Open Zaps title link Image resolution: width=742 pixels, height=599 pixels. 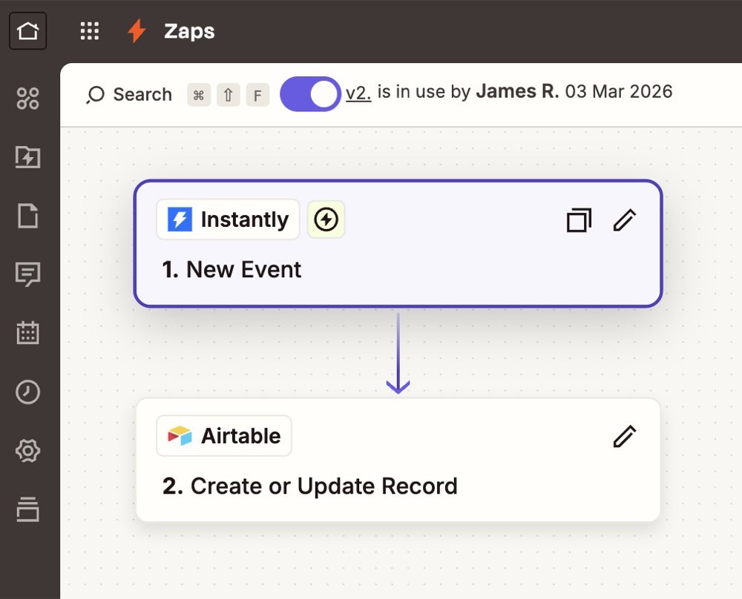(189, 31)
